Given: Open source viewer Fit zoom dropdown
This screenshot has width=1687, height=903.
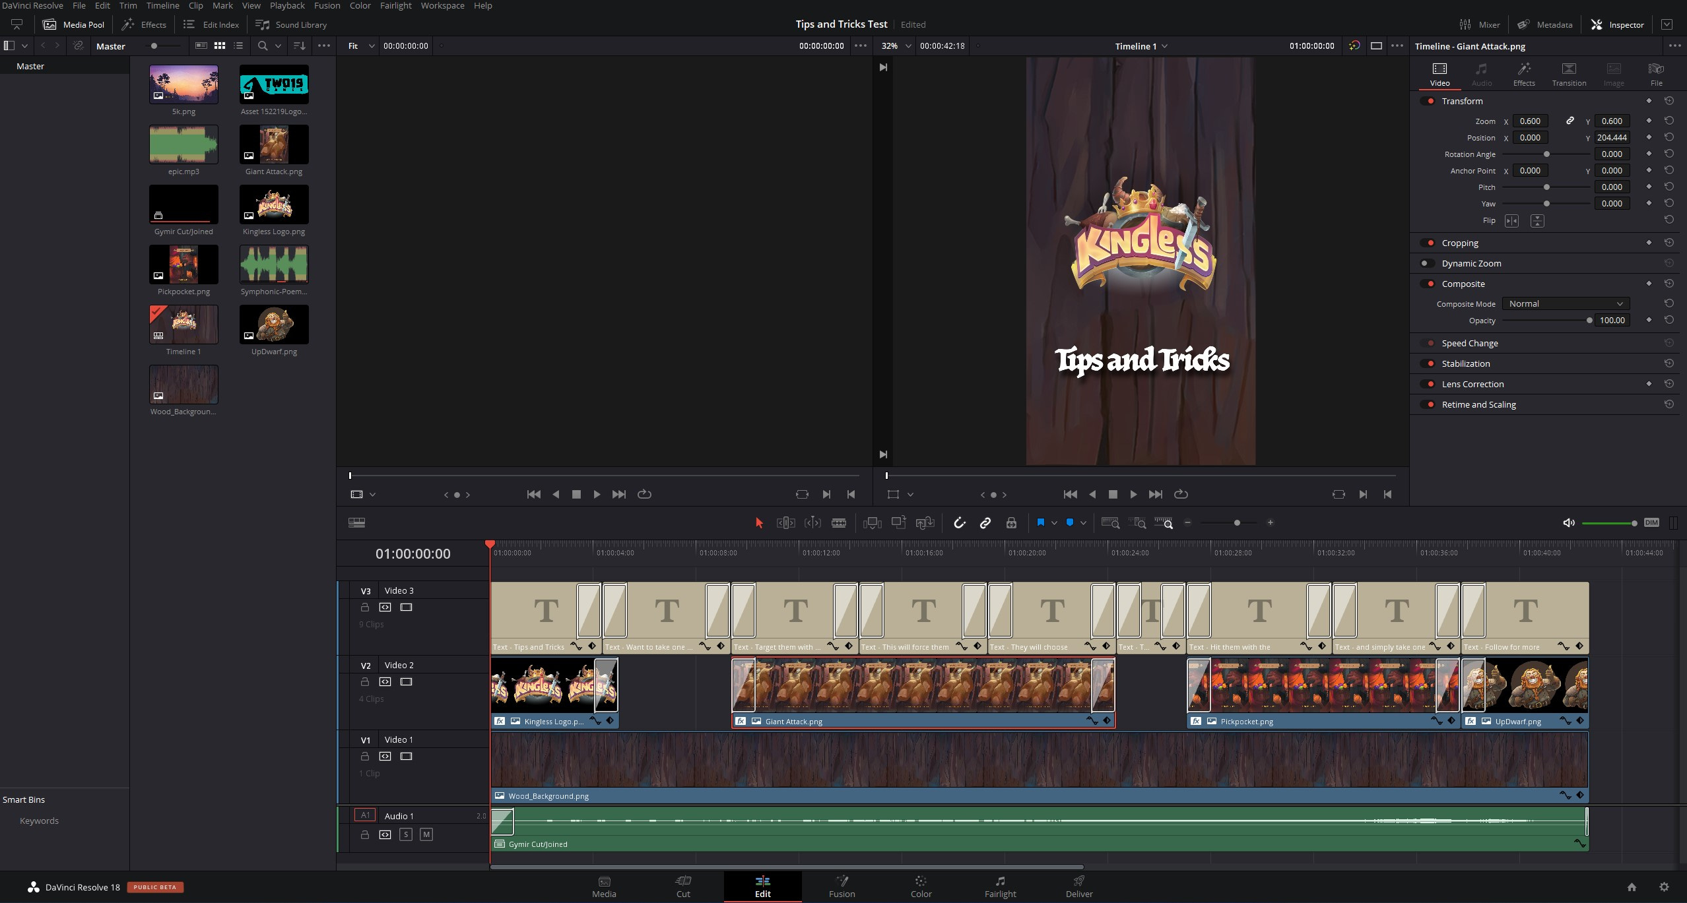Looking at the screenshot, I should coord(361,46).
